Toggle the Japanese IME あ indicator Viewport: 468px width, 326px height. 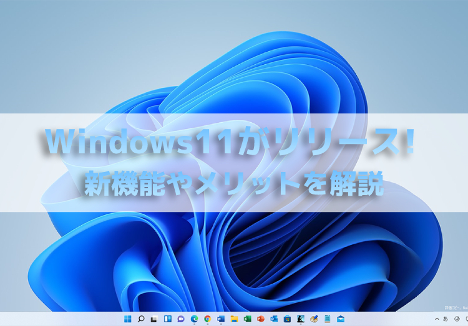(x=446, y=319)
